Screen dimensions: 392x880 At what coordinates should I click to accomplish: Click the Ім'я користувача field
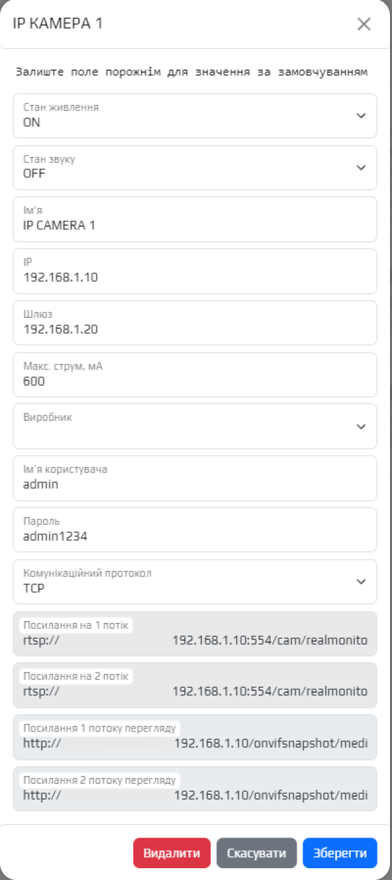coord(195,478)
